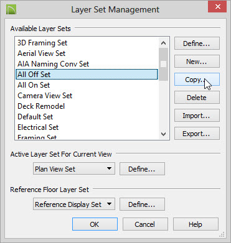Click the scroll down arrow in layer sets list
The width and height of the screenshot is (231, 243).
tap(164, 134)
